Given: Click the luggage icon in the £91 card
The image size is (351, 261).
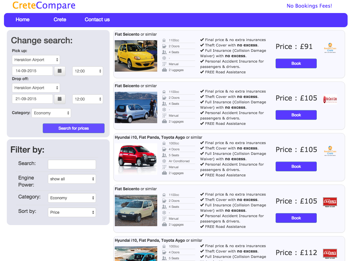Looking at the screenshot, I should pyautogui.click(x=164, y=70).
